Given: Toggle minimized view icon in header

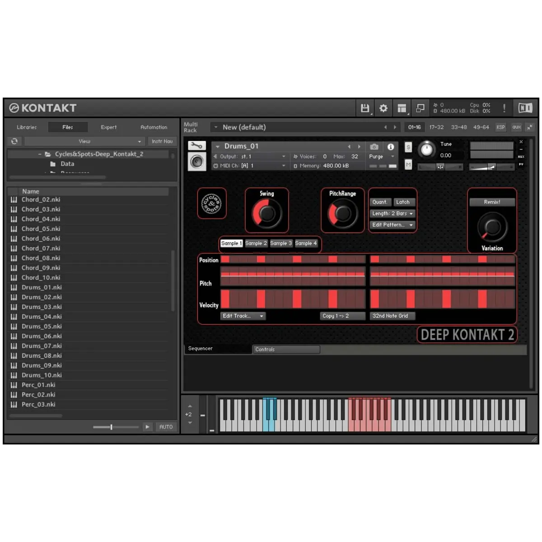Looking at the screenshot, I should 420,108.
